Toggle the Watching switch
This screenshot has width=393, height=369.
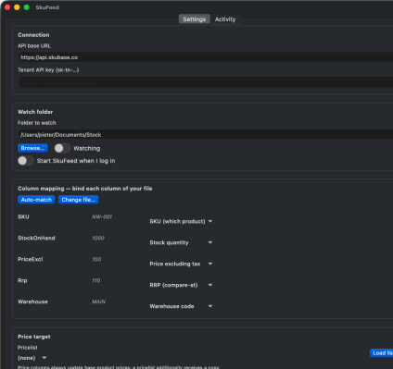[62, 148]
